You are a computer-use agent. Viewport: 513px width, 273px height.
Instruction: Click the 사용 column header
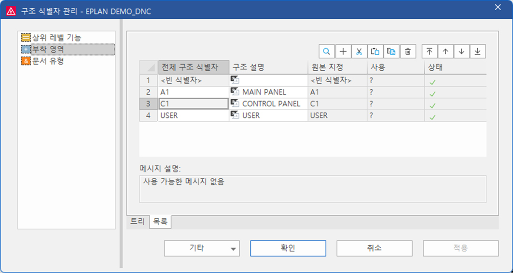click(396, 67)
